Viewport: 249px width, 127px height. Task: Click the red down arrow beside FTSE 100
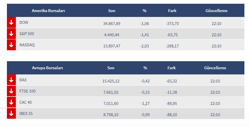coord(11,91)
